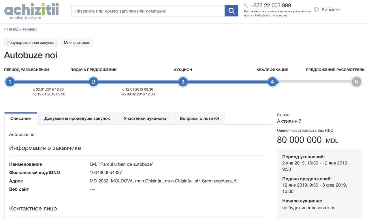The width and height of the screenshot is (369, 220).
Task: Open the Вопросы о лоте (0) tab
Action: click(x=199, y=118)
